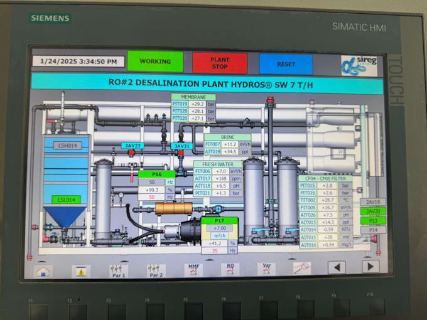Click the AIT026 +7.5 pH value

(x=327, y=215)
